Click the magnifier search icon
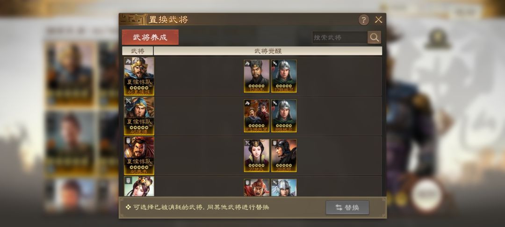The width and height of the screenshot is (505, 227). pos(374,37)
